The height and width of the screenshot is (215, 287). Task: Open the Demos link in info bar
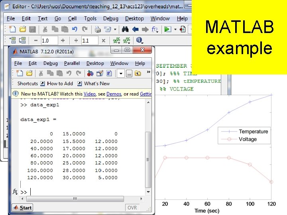pyautogui.click(x=114, y=94)
